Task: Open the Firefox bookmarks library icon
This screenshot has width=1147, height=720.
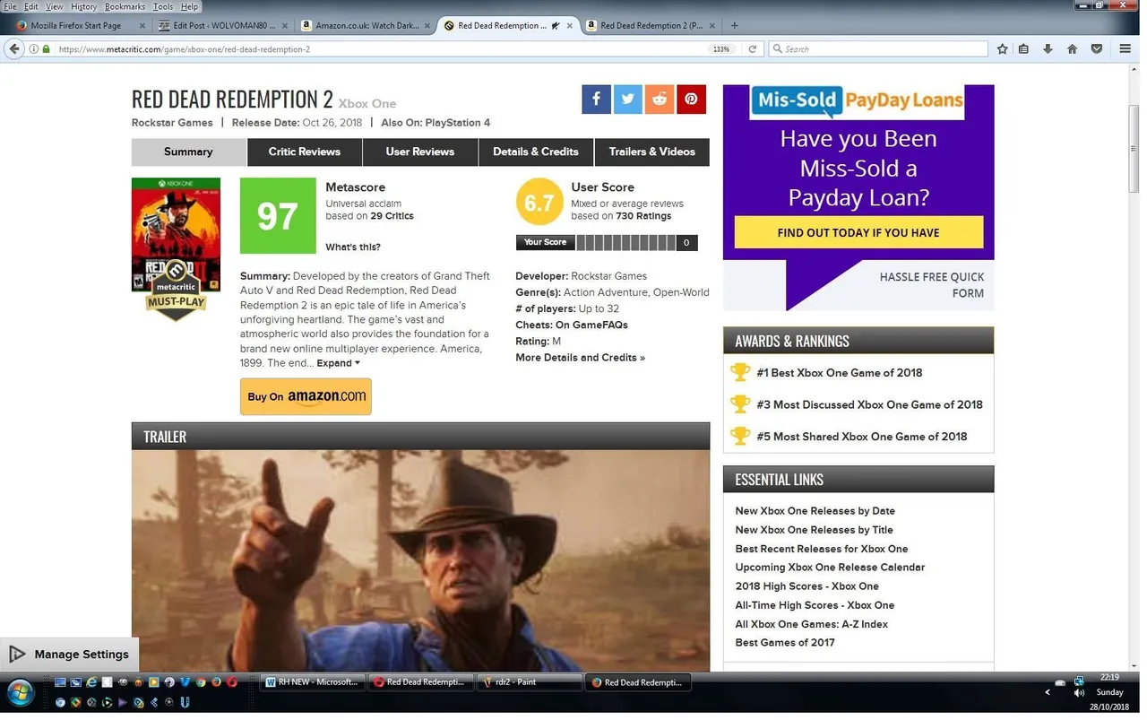Action: tap(1023, 49)
